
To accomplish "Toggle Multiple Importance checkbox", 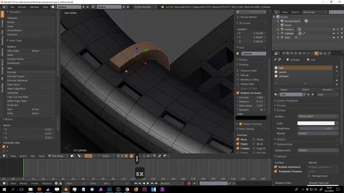I will point(276,167).
